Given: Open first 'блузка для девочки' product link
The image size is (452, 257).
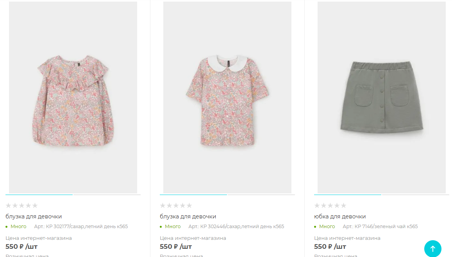Looking at the screenshot, I should [x=34, y=216].
